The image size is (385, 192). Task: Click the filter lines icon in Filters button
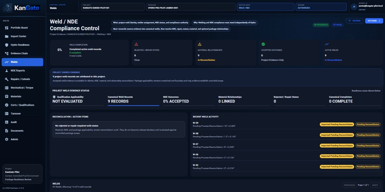[x=350, y=21]
